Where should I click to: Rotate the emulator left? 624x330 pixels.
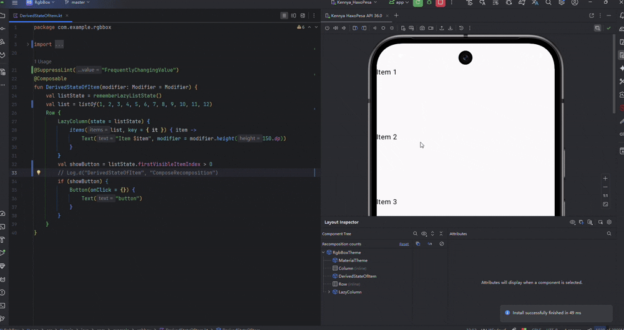(x=355, y=28)
